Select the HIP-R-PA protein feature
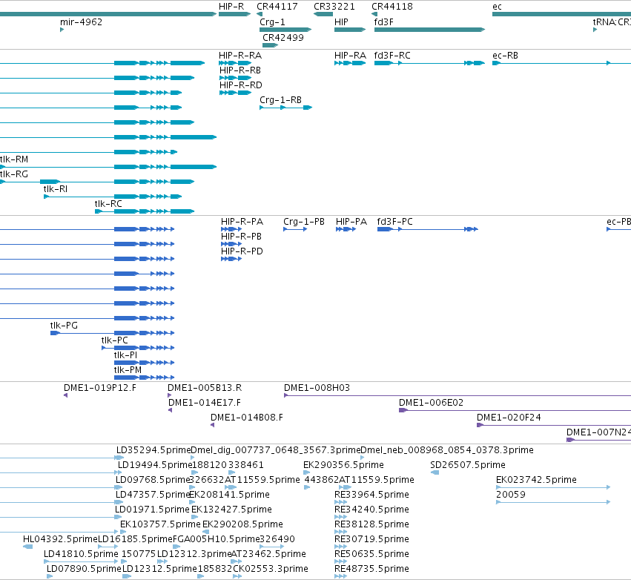631x580 pixels. 231,229
